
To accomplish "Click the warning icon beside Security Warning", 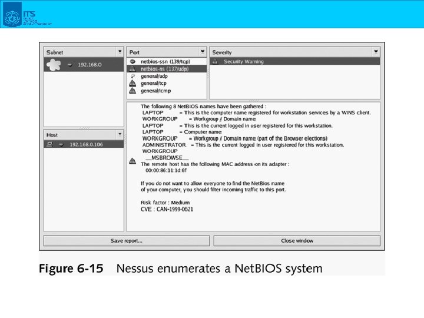I will click(x=216, y=62).
